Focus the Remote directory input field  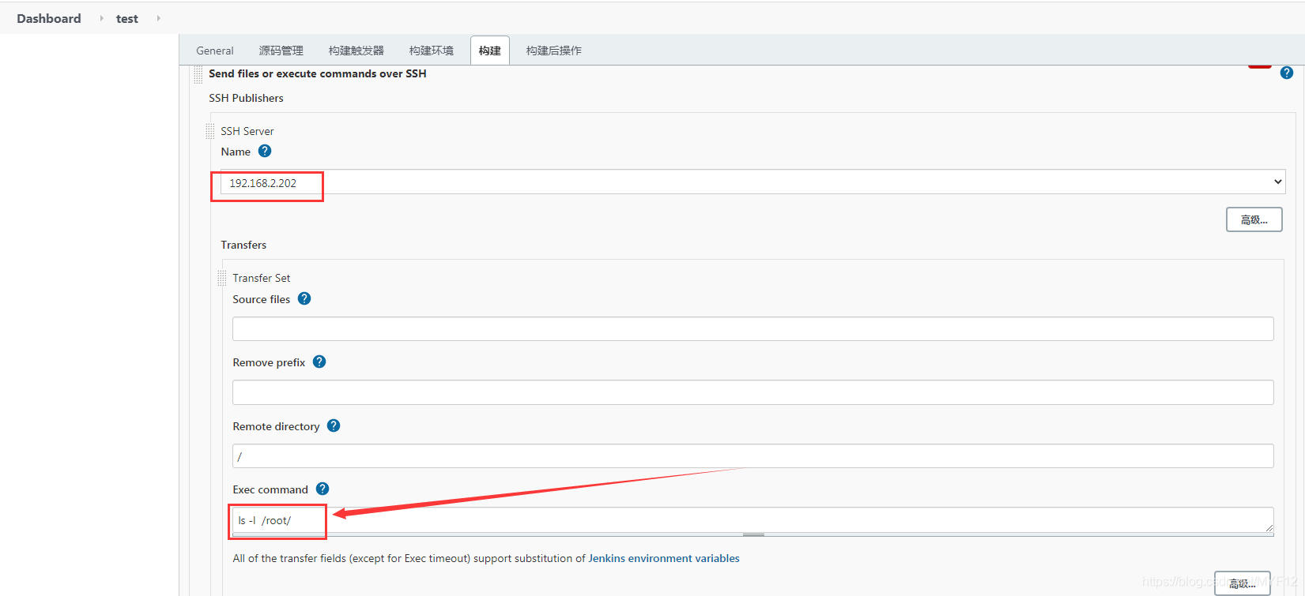pos(752,455)
